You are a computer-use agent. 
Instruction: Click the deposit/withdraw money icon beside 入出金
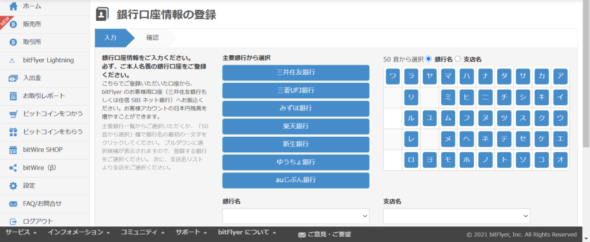pos(13,78)
